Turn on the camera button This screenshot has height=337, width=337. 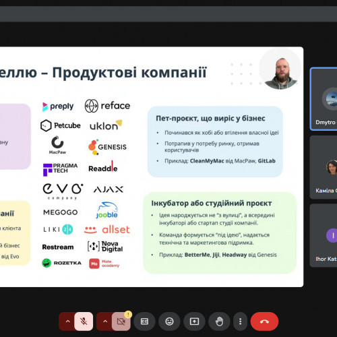[121, 321]
